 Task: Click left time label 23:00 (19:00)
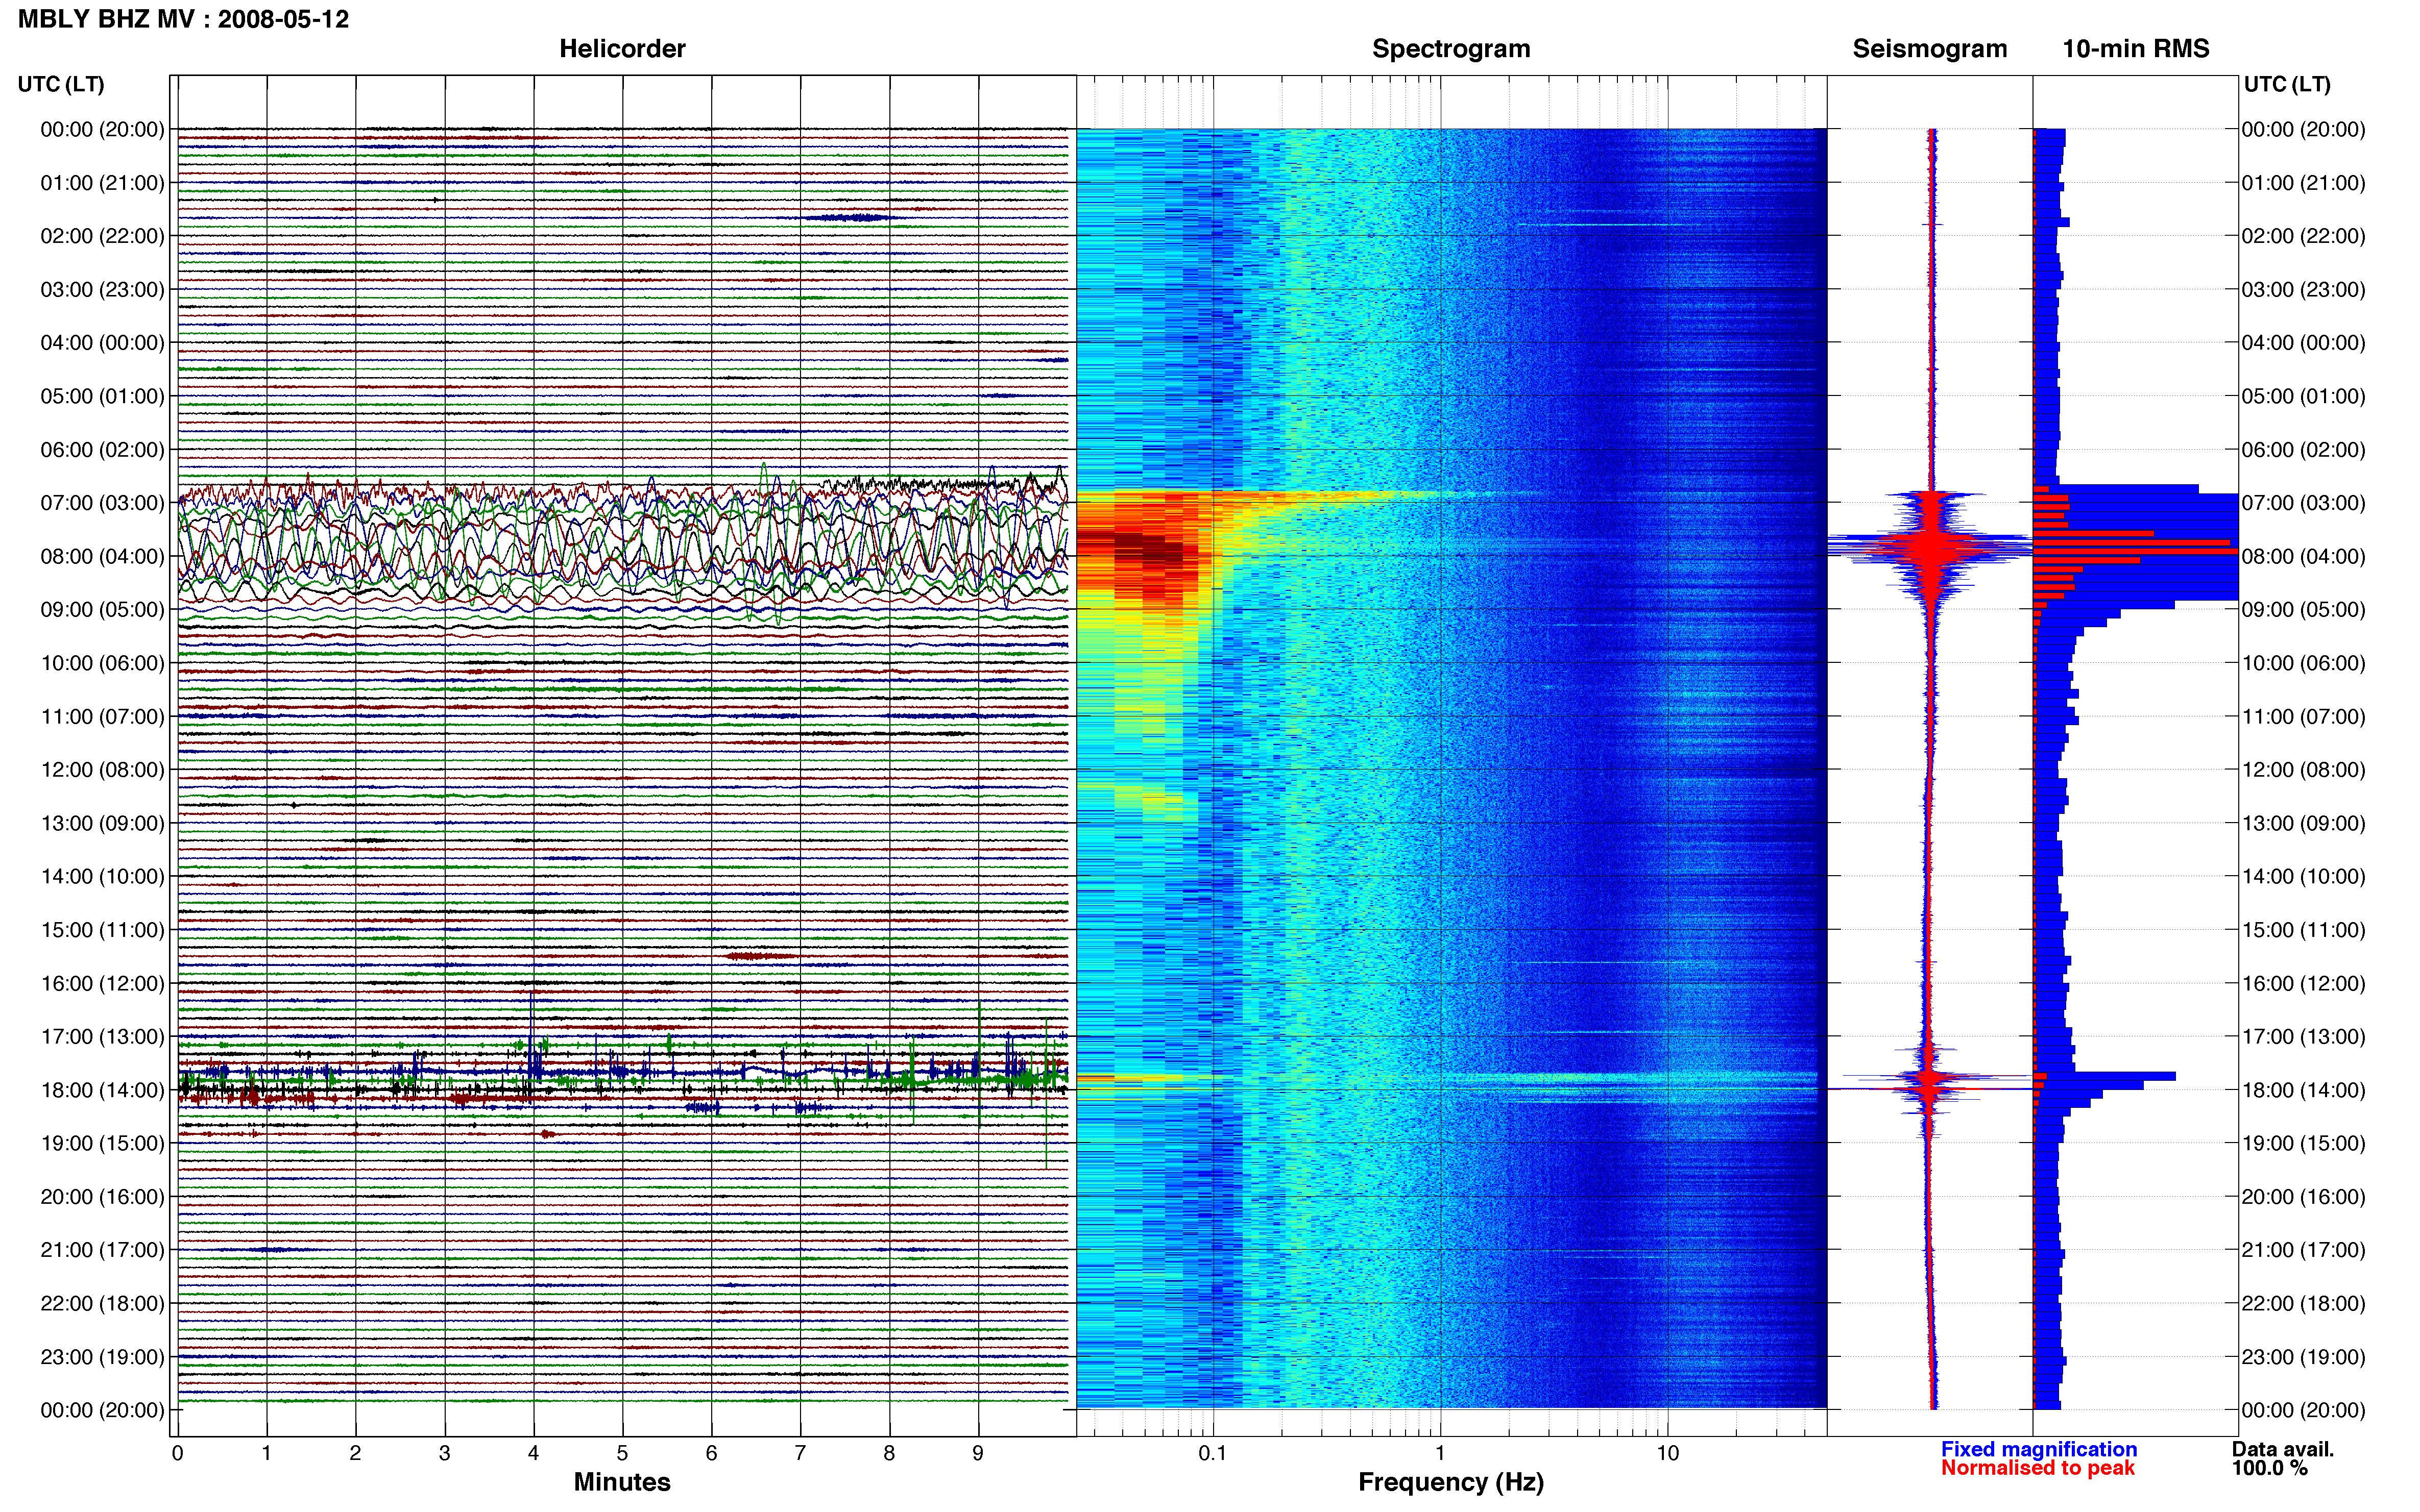pyautogui.click(x=102, y=1357)
